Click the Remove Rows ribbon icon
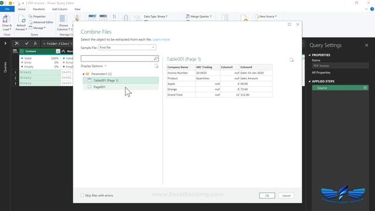 [x=103, y=17]
